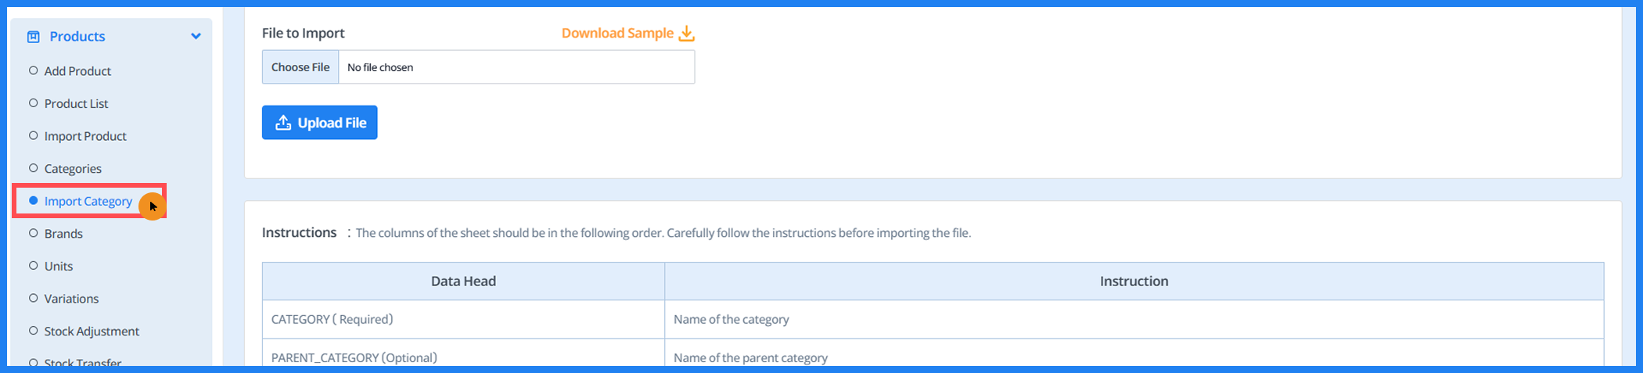Open Stock Transfer from sidebar
The image size is (1643, 373).
pyautogui.click(x=82, y=363)
